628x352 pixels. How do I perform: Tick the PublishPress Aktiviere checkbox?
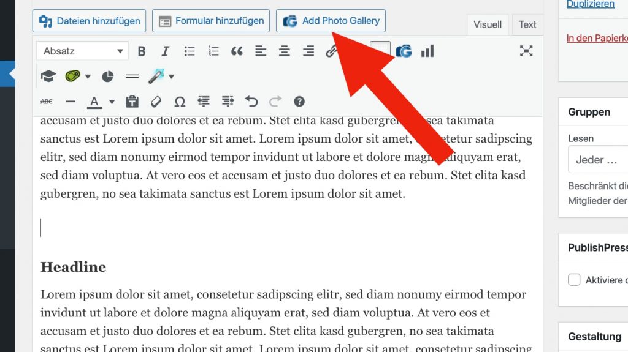click(x=574, y=280)
